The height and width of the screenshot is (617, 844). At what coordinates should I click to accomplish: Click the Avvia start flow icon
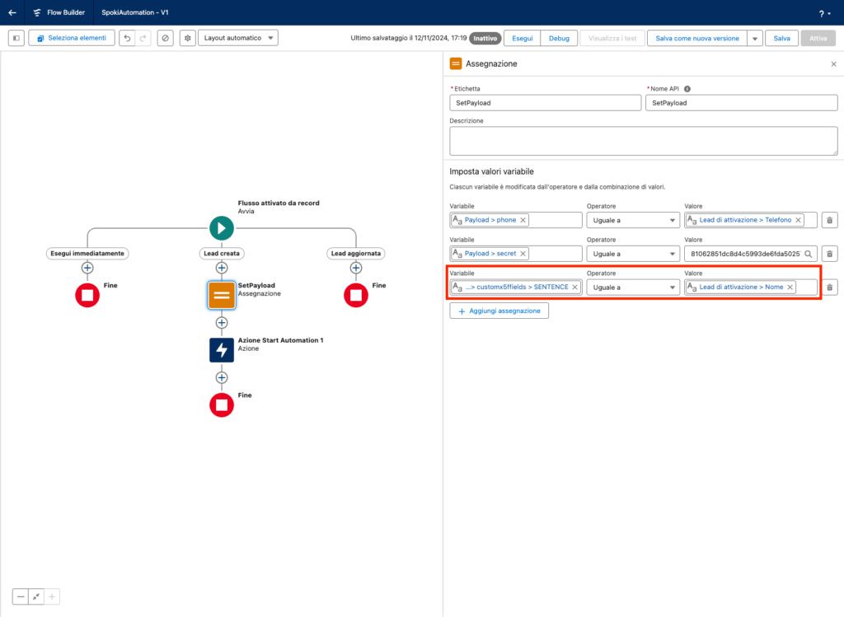tap(221, 228)
